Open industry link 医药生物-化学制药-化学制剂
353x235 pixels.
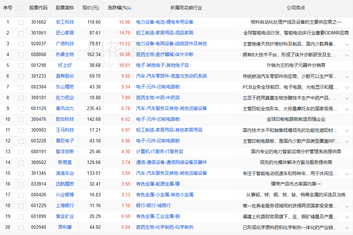[x=165, y=227]
